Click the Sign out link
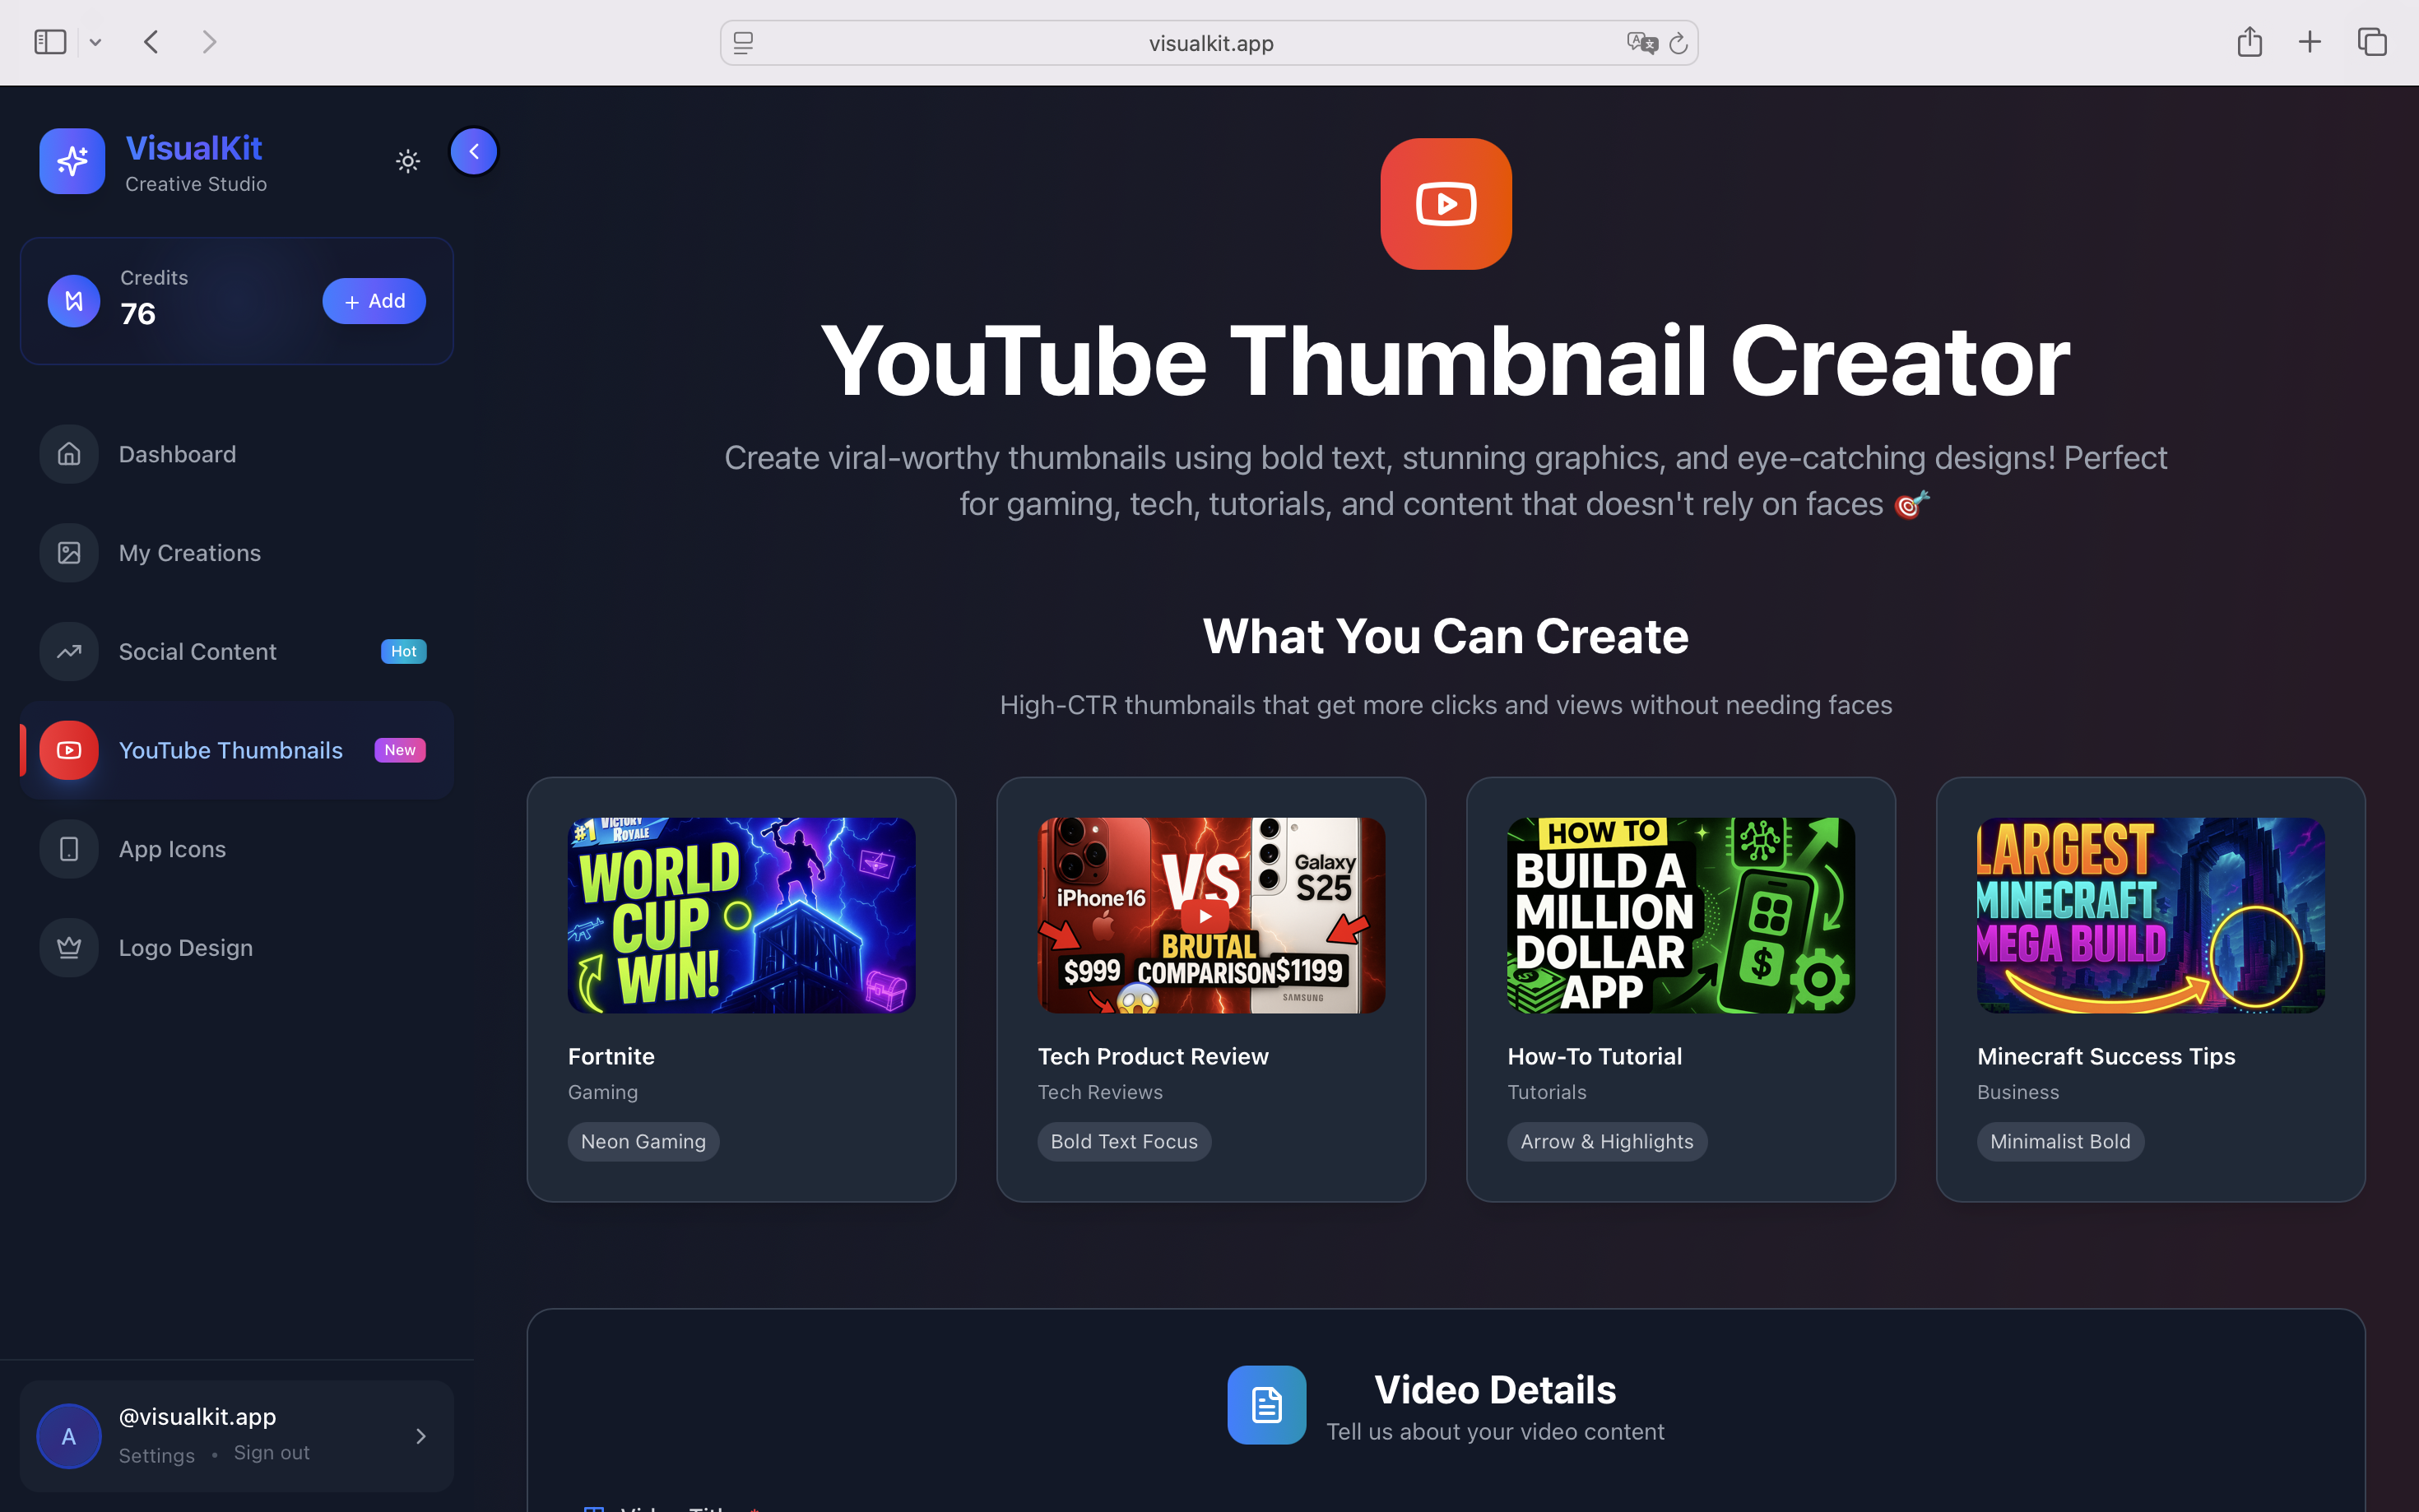The width and height of the screenshot is (2419, 1512). [x=272, y=1453]
